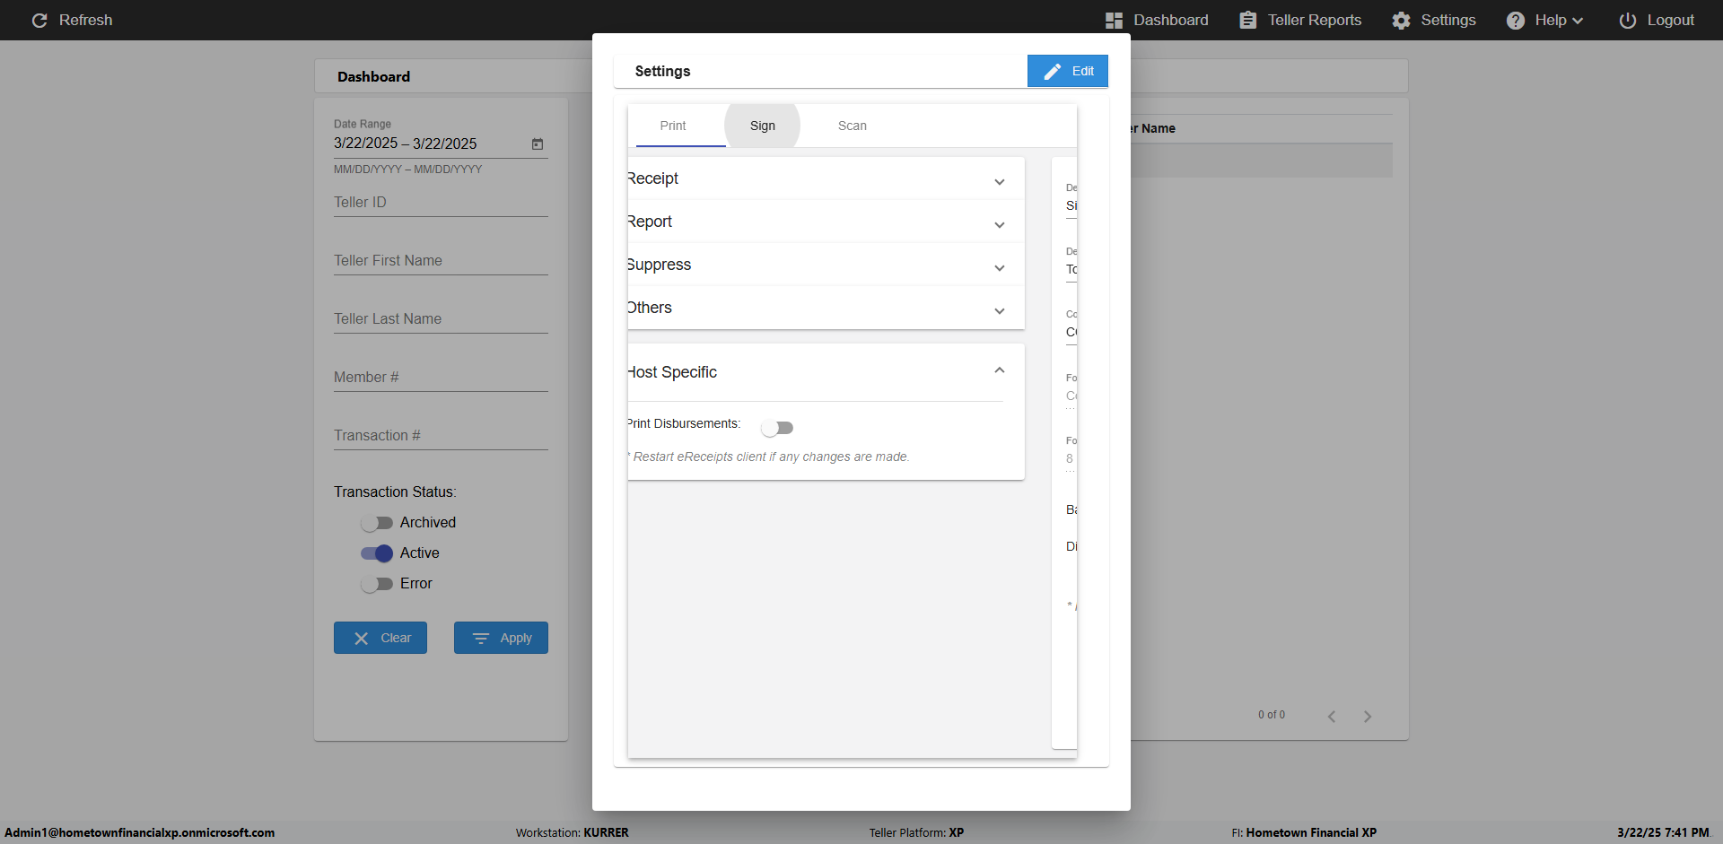This screenshot has width=1723, height=844.
Task: Toggle the Archived transaction status switch
Action: pos(377,522)
